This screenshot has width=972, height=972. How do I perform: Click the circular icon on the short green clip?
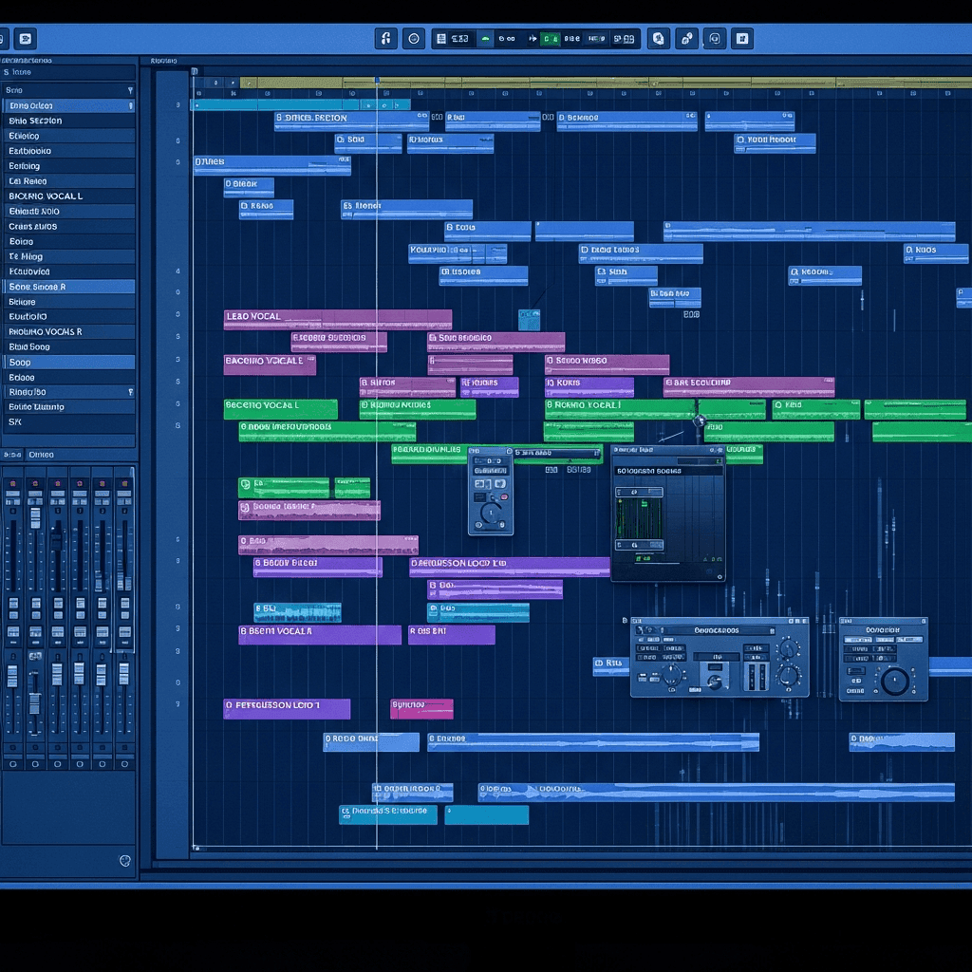point(246,484)
